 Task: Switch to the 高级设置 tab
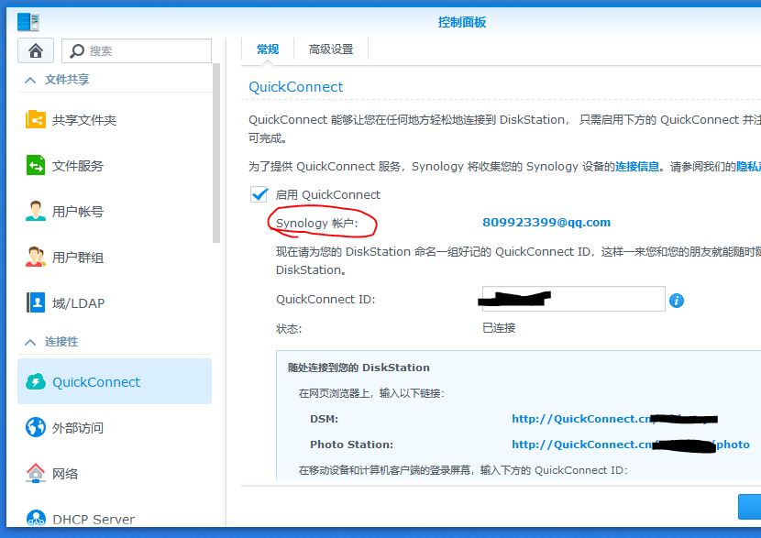tap(331, 49)
